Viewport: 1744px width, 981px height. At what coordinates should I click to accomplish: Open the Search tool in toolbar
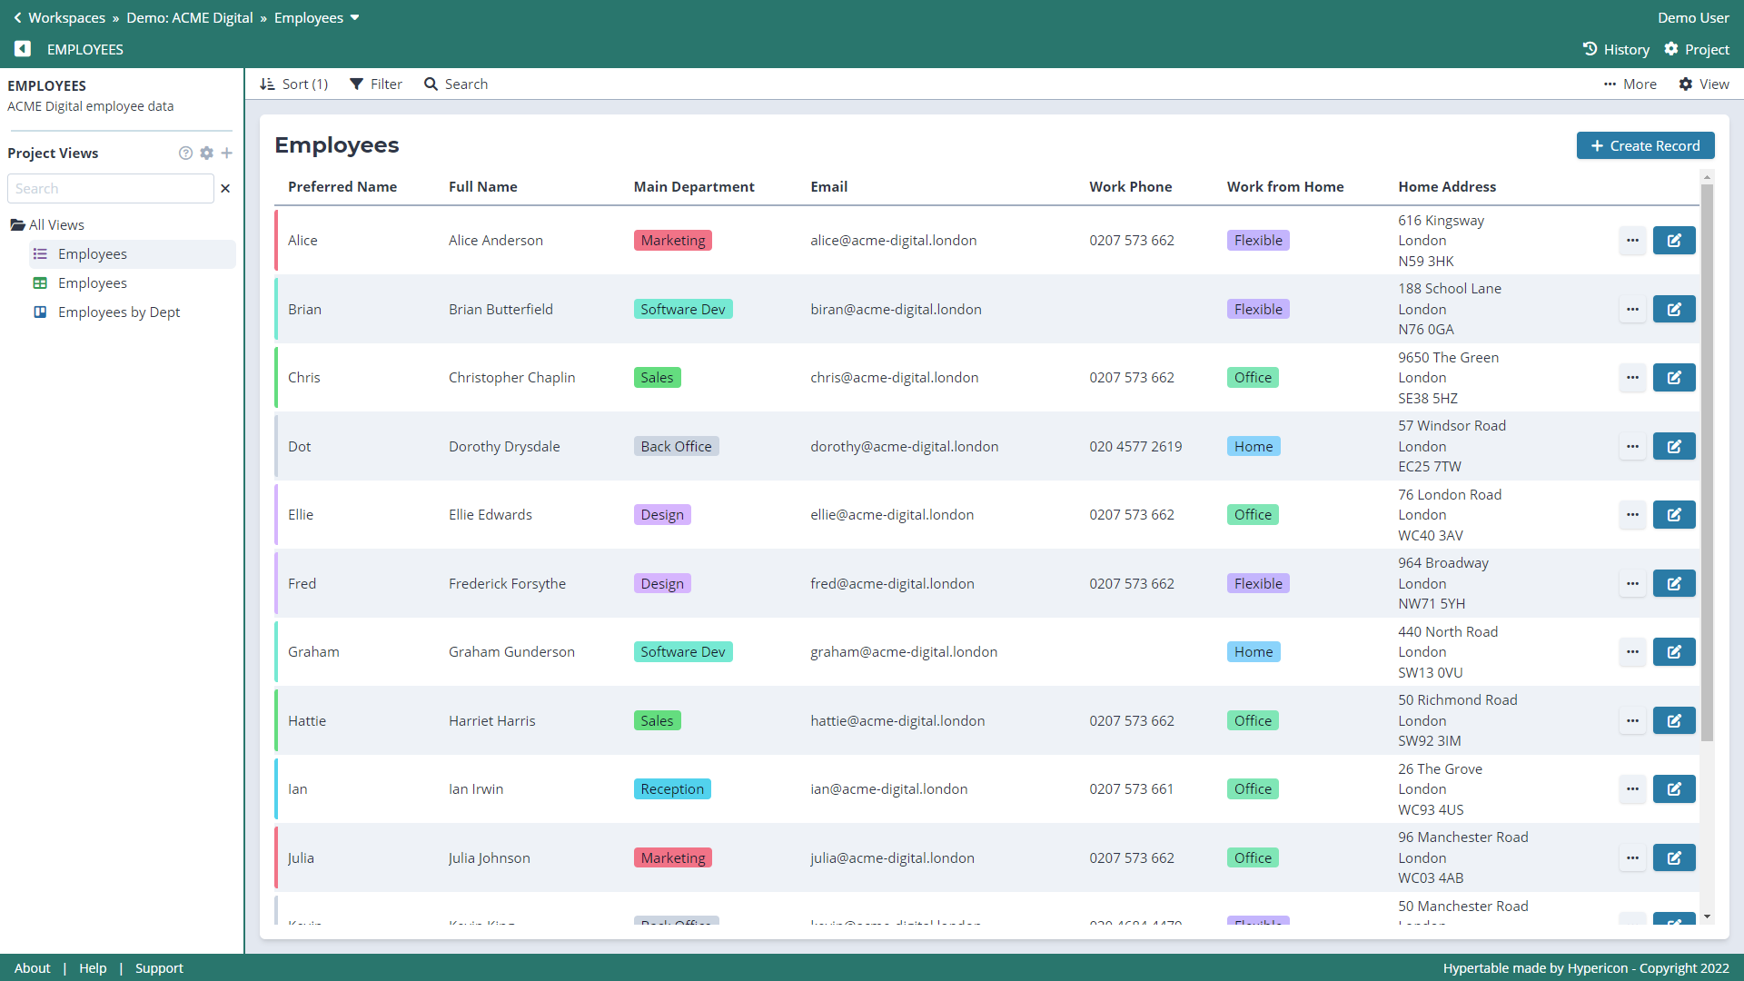(456, 84)
